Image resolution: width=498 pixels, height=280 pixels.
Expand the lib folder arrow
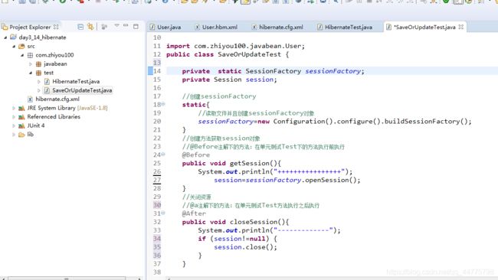tap(14, 135)
